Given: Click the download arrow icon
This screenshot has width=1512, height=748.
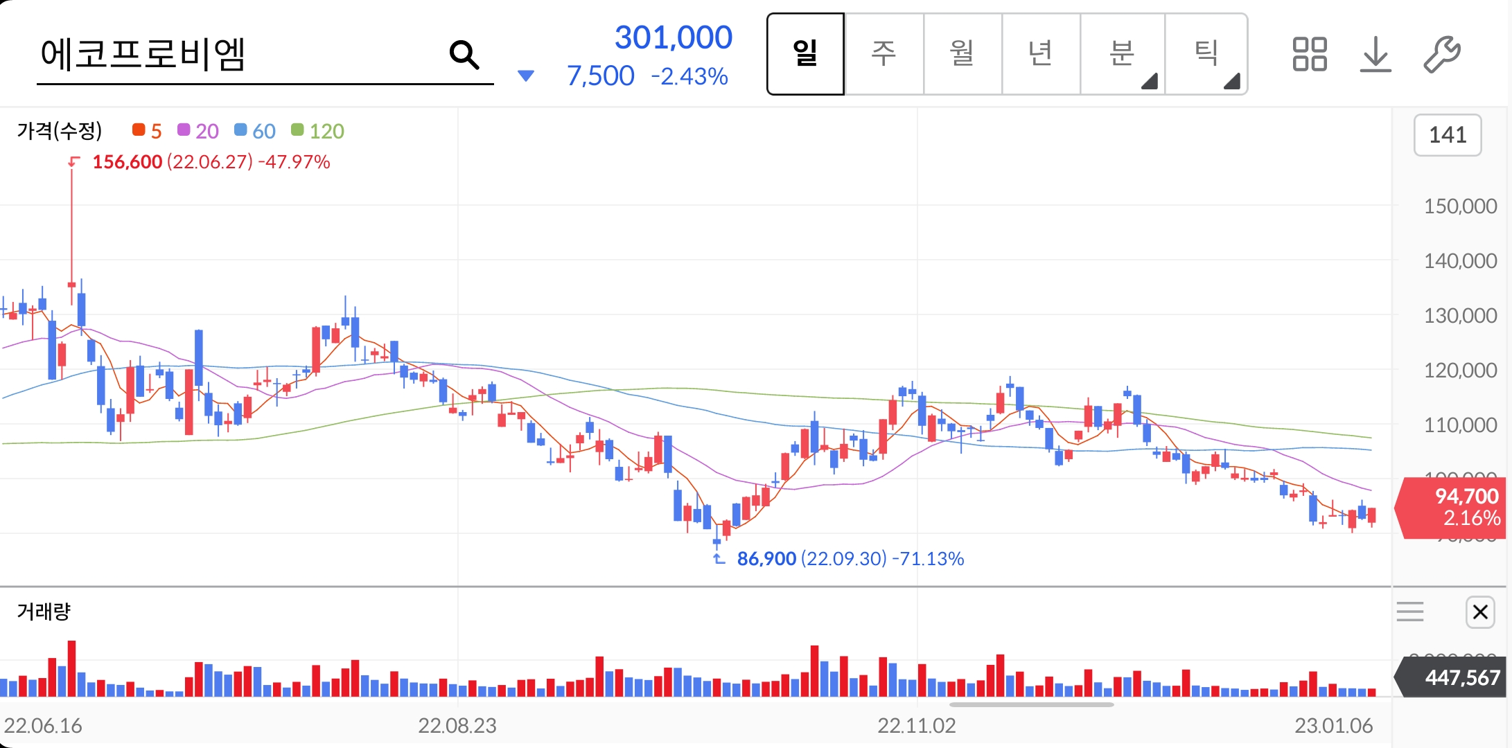Looking at the screenshot, I should [1375, 55].
